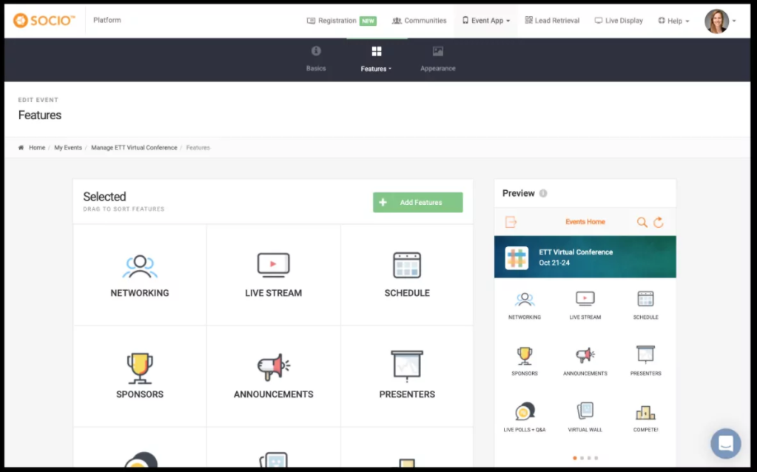Screen dimensions: 757x472
Task: Open Lead Retrieval
Action: [x=552, y=20]
